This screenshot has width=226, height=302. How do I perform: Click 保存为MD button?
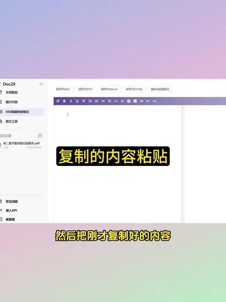(63, 89)
